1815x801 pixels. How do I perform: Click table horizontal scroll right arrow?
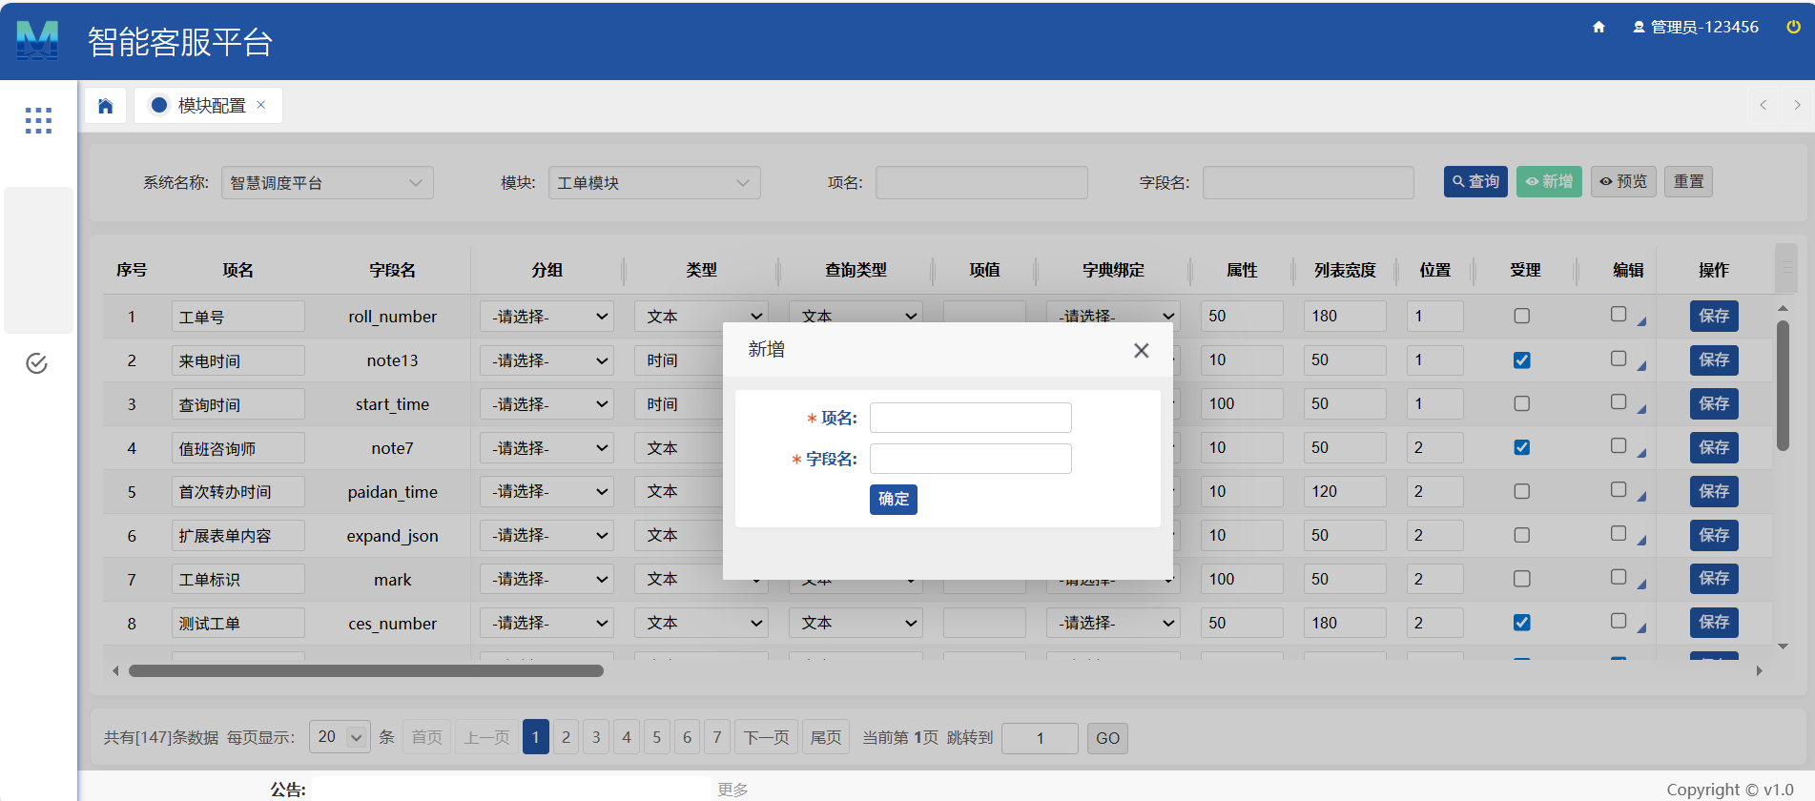click(1759, 670)
